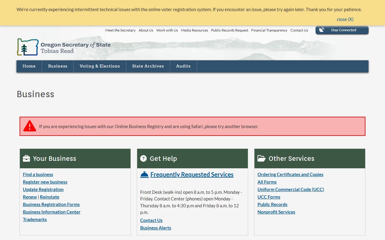Open Register new business link

click(x=45, y=182)
